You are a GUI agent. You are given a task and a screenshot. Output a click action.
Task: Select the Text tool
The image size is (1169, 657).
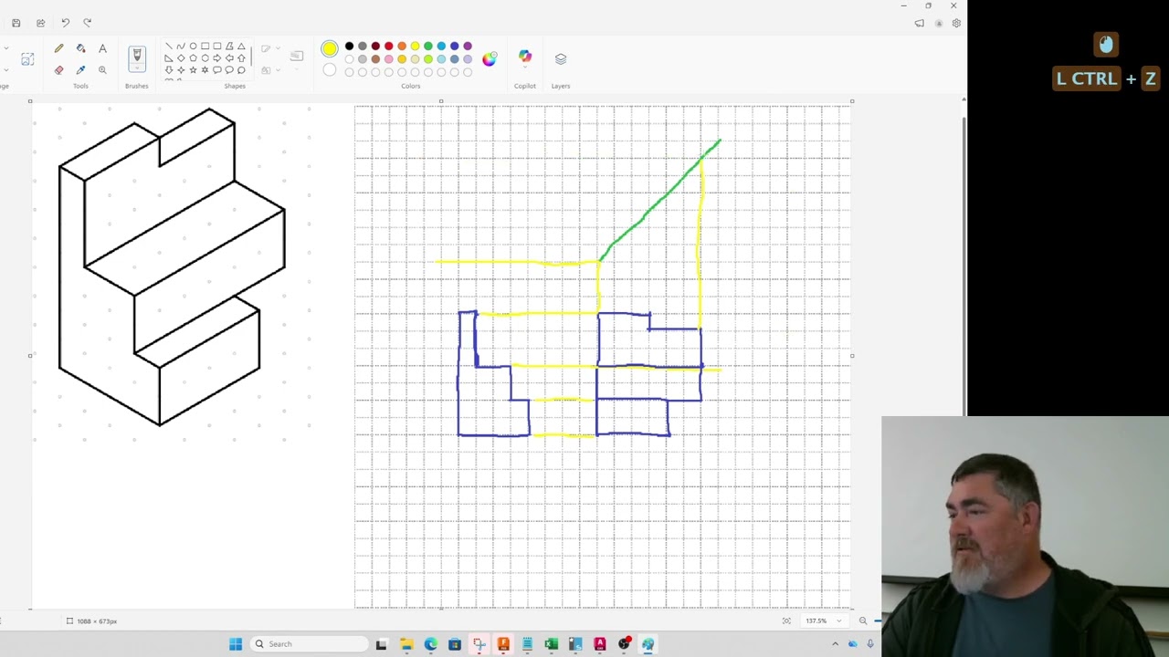[x=102, y=48]
